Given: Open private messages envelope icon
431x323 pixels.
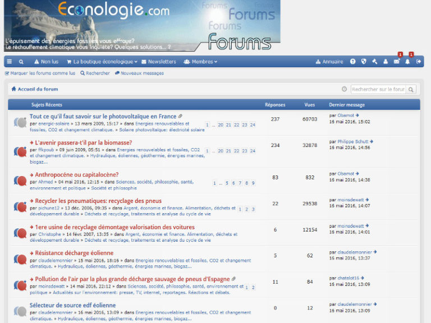Looking at the screenshot, I should tap(396, 62).
